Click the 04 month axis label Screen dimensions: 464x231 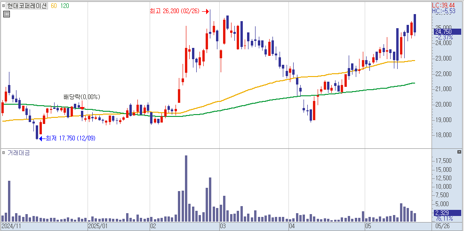(292, 226)
